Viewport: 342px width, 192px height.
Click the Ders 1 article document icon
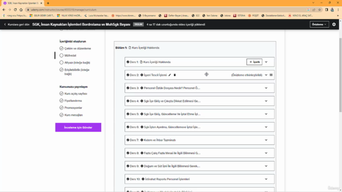pos(141,62)
